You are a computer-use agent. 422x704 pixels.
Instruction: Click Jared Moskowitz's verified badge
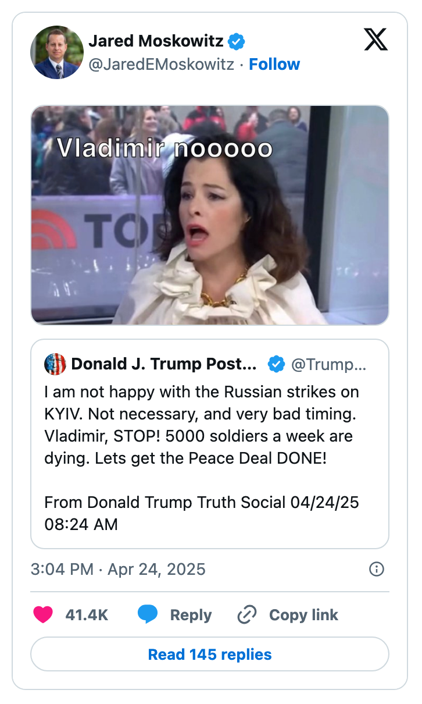[235, 41]
